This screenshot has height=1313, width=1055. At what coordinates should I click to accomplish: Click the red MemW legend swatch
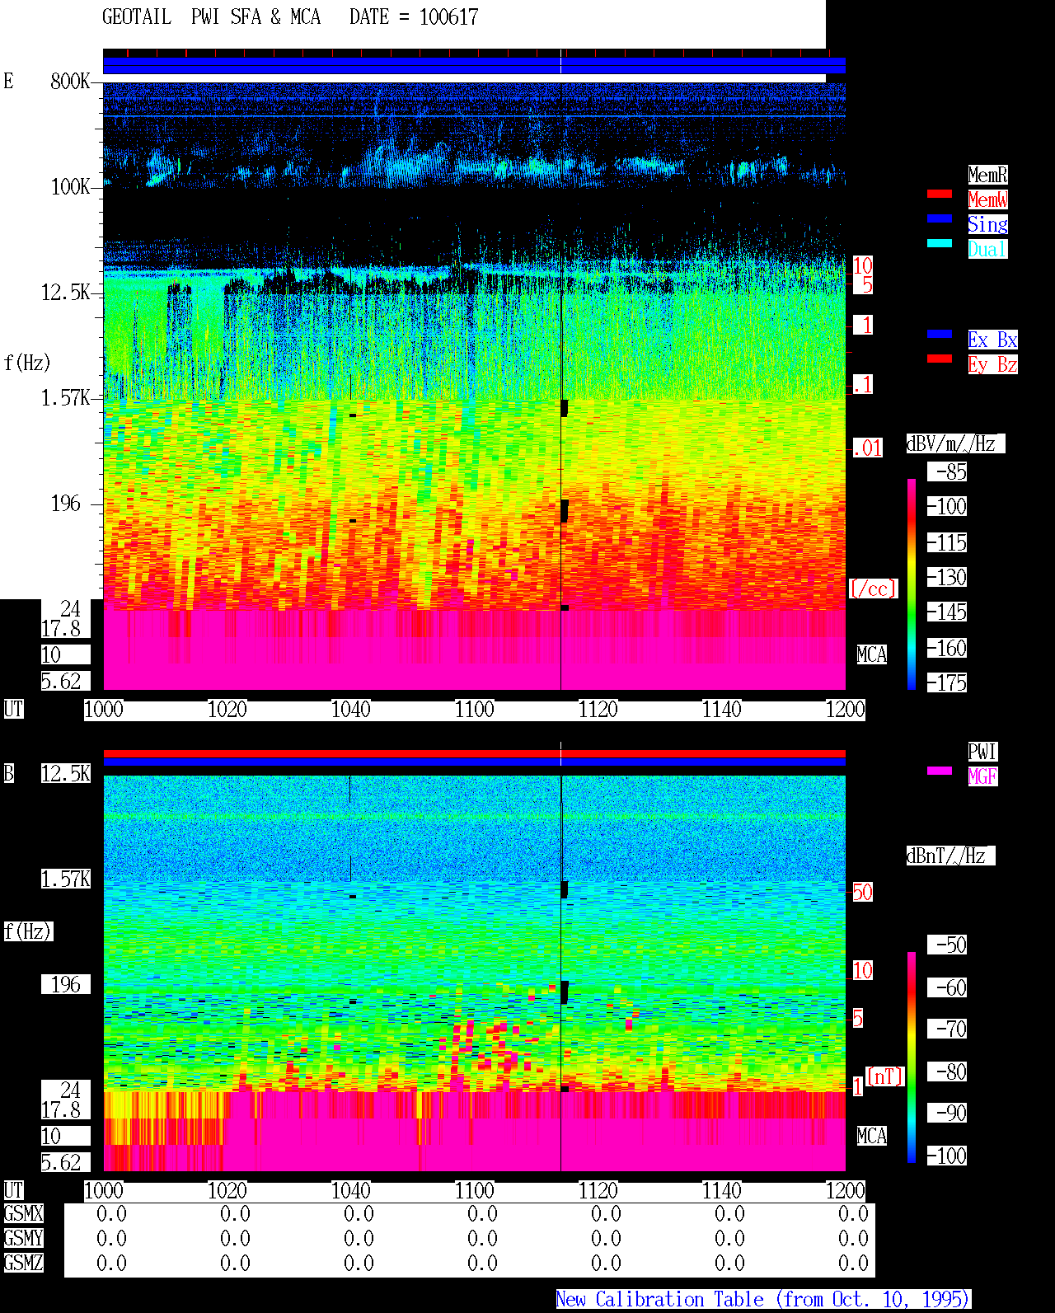940,194
